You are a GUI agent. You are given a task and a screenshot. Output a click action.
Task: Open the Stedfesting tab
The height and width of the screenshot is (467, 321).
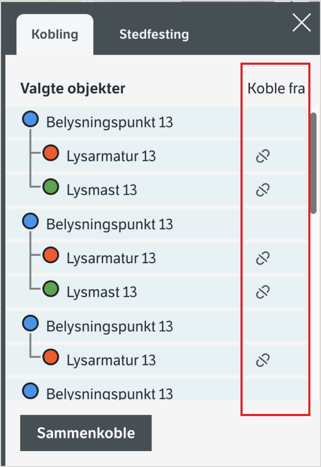[x=154, y=35]
